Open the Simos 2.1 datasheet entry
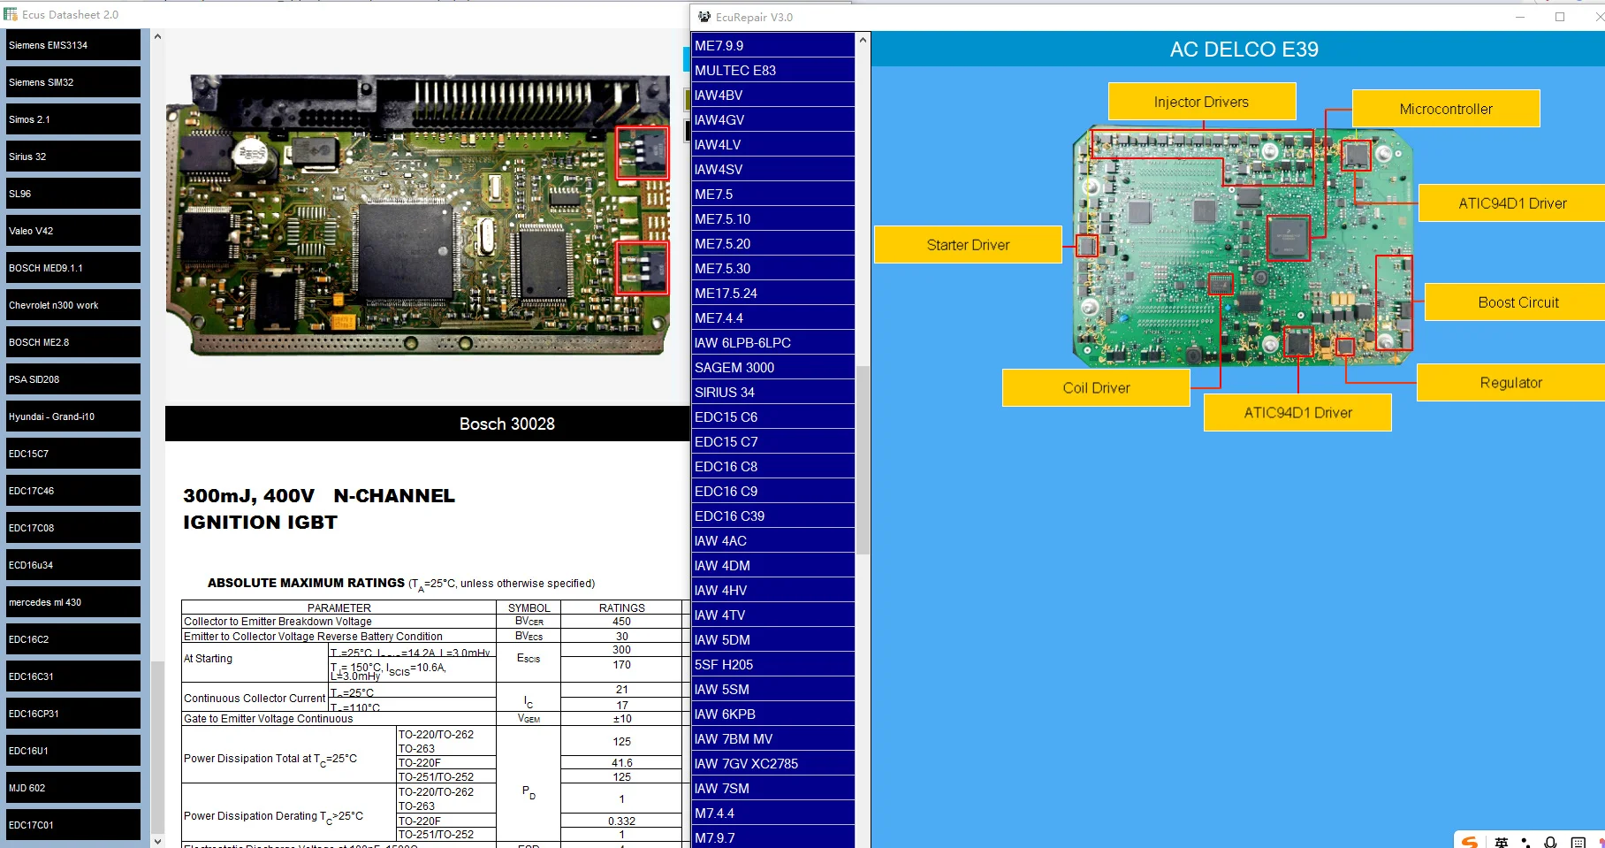Screen dimensions: 1605x848 tap(73, 119)
